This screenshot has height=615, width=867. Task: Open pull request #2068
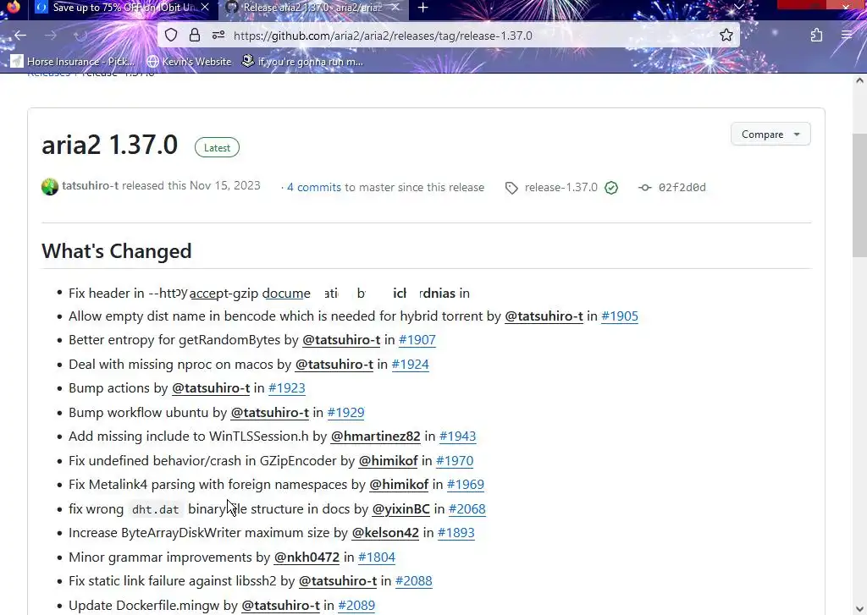467,508
